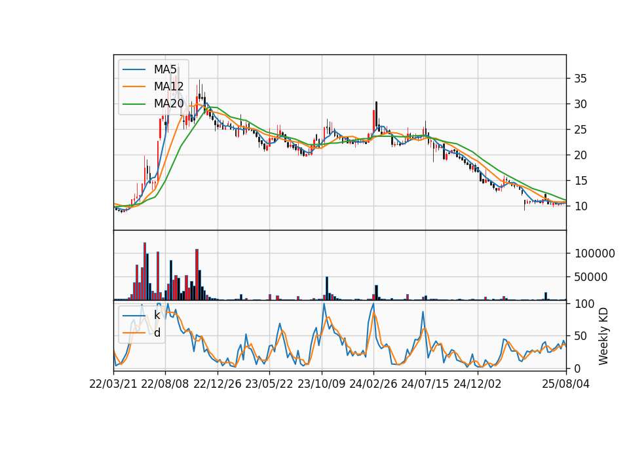Click the price axis value 25

(x=581, y=130)
